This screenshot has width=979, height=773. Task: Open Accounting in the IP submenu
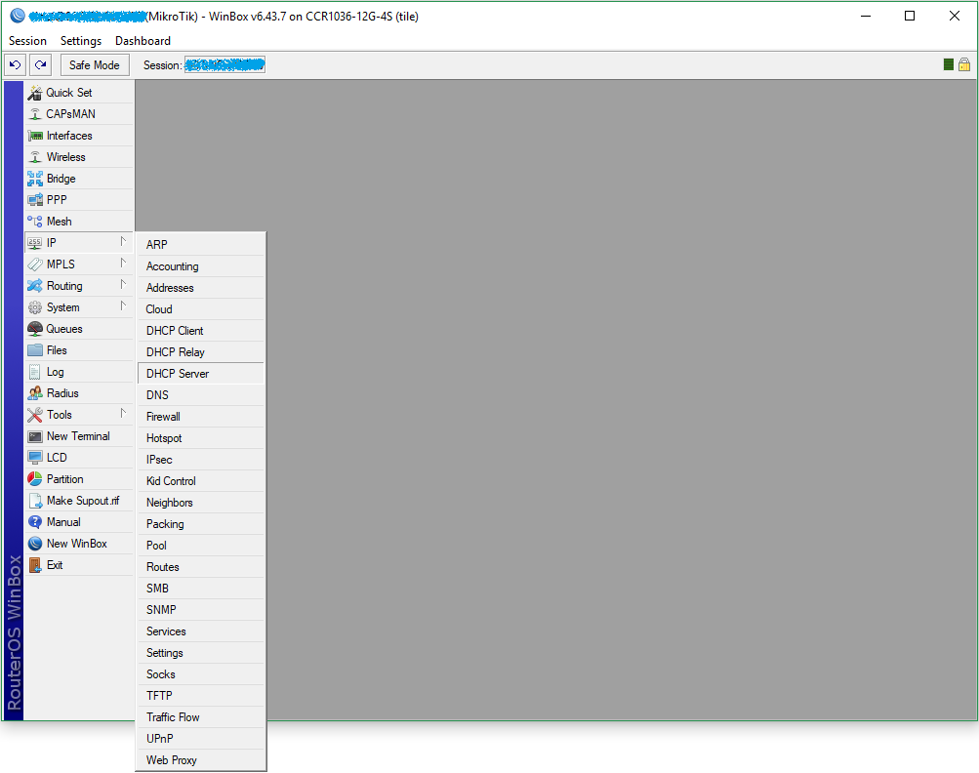pyautogui.click(x=200, y=266)
